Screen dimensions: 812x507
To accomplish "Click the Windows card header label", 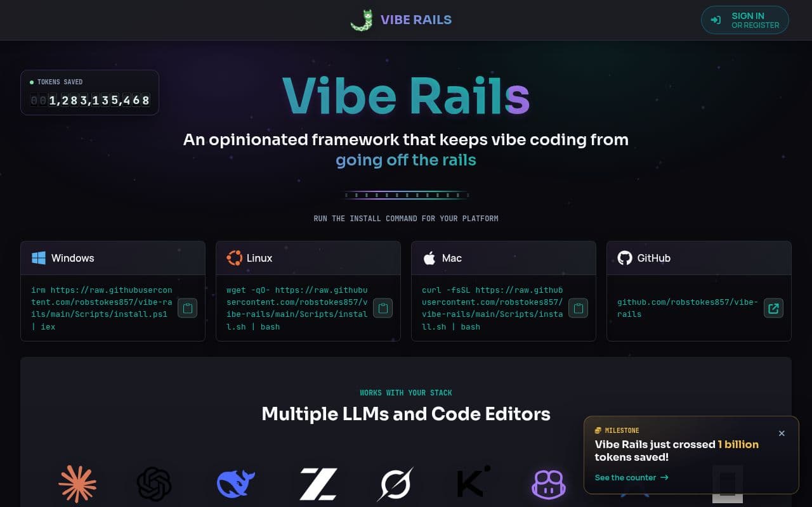I will tap(72, 258).
